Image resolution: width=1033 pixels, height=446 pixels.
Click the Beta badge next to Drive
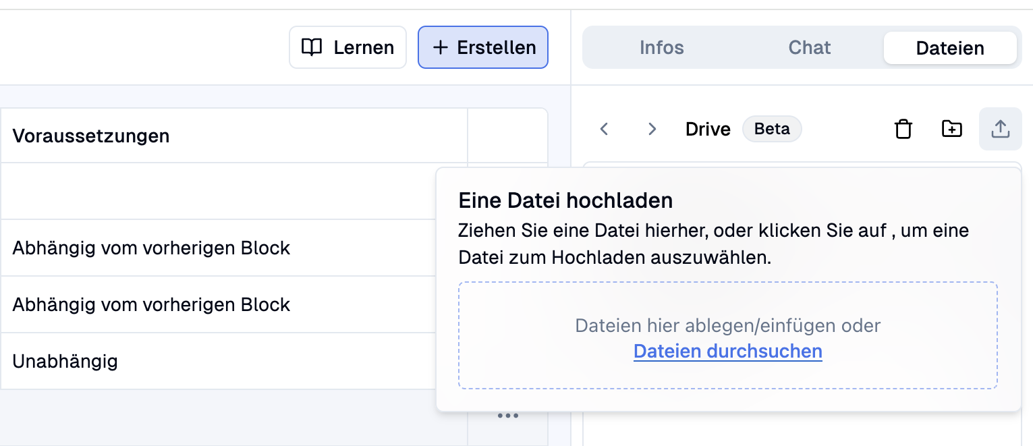pyautogui.click(x=772, y=129)
